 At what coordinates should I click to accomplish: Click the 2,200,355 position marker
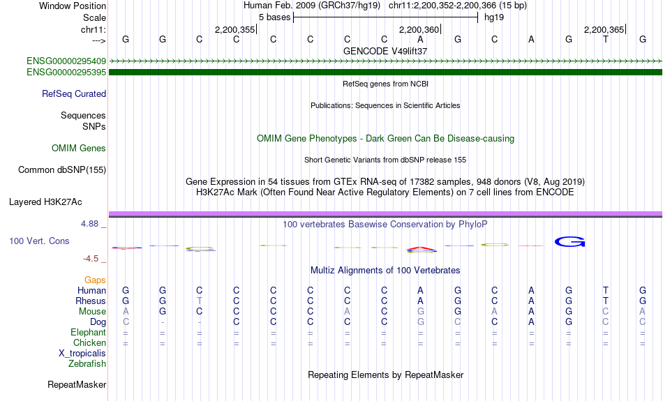click(235, 29)
